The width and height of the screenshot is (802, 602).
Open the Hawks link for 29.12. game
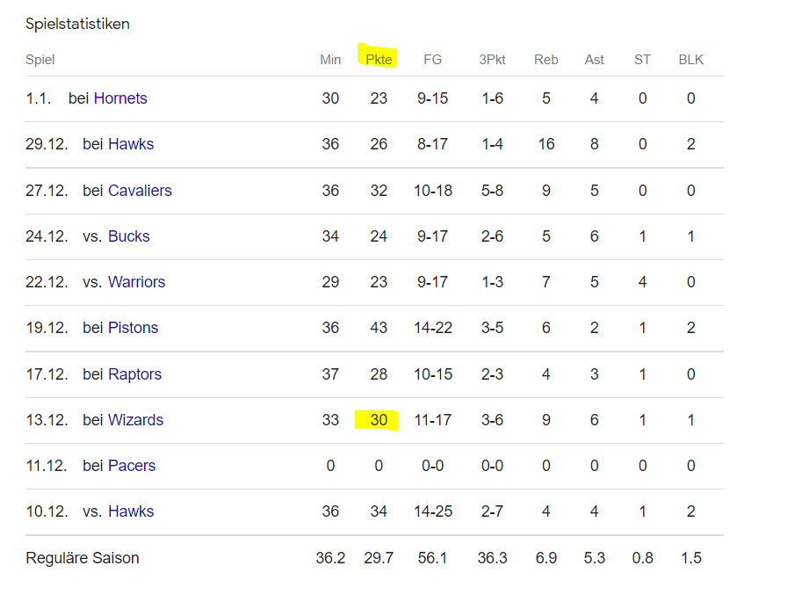pyautogui.click(x=131, y=144)
